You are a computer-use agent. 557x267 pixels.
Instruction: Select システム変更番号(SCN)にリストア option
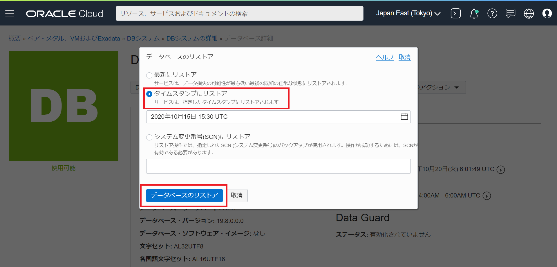click(x=149, y=137)
